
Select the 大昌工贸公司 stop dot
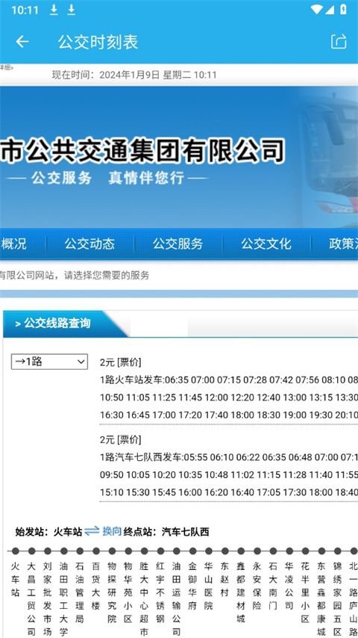tap(31, 551)
